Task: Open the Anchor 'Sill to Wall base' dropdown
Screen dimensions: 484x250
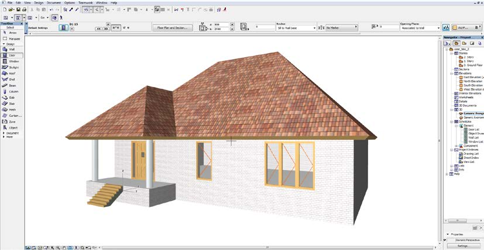Action: 296,27
